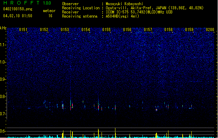Click the 0152 time axis marker
Screen dimensions: 218x138
(x=44, y=30)
